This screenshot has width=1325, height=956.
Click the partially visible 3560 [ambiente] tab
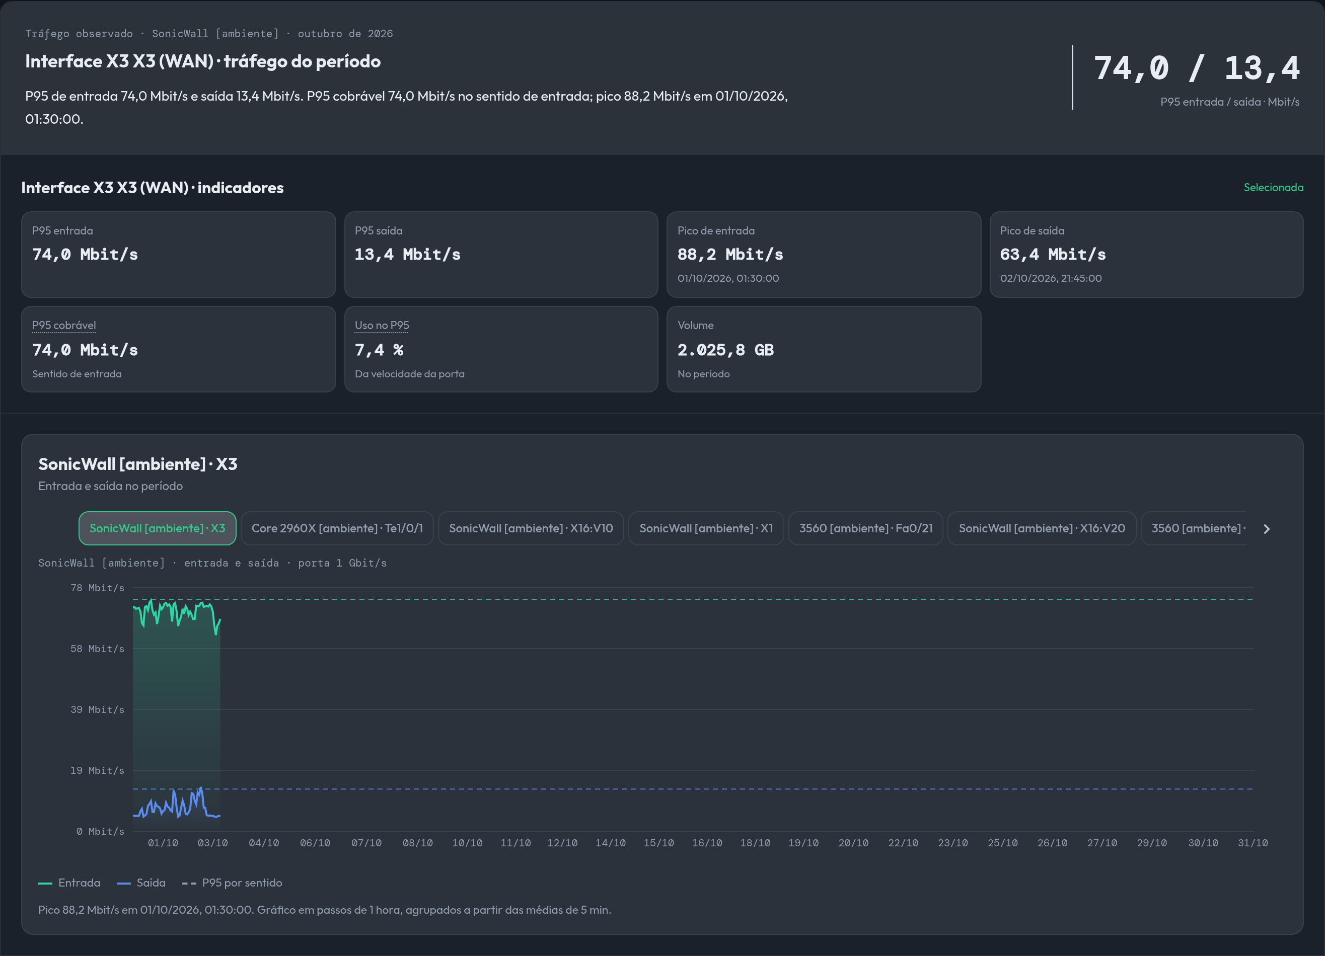(1194, 528)
